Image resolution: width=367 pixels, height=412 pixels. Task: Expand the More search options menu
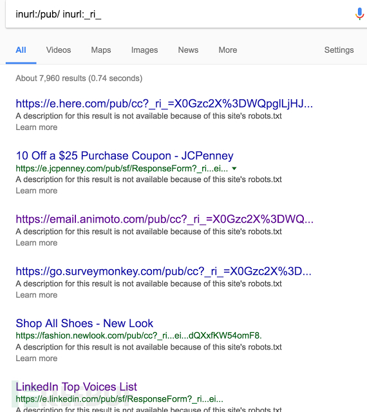[x=228, y=50]
